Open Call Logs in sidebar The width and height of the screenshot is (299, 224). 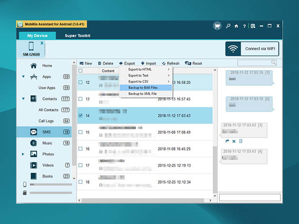pyautogui.click(x=46, y=121)
